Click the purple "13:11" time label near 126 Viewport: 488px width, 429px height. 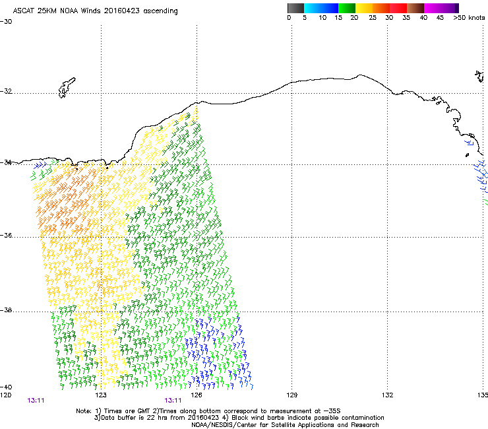(173, 401)
